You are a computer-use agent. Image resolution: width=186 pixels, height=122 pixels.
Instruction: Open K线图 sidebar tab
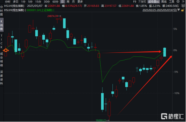[x=2, y=25]
